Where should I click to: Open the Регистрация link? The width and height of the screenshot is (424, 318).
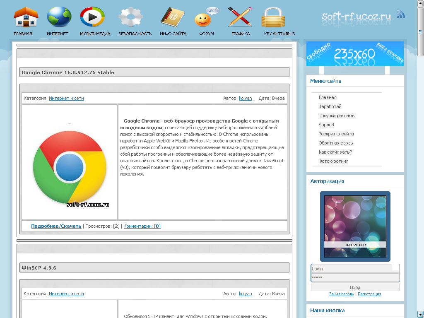369,294
